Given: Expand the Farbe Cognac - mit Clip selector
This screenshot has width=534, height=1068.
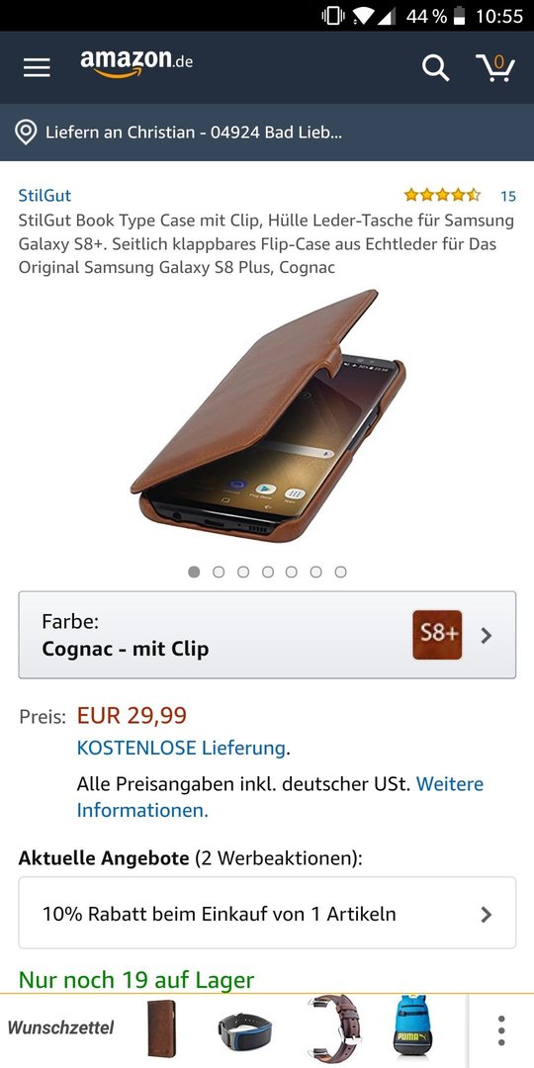Looking at the screenshot, I should [267, 635].
